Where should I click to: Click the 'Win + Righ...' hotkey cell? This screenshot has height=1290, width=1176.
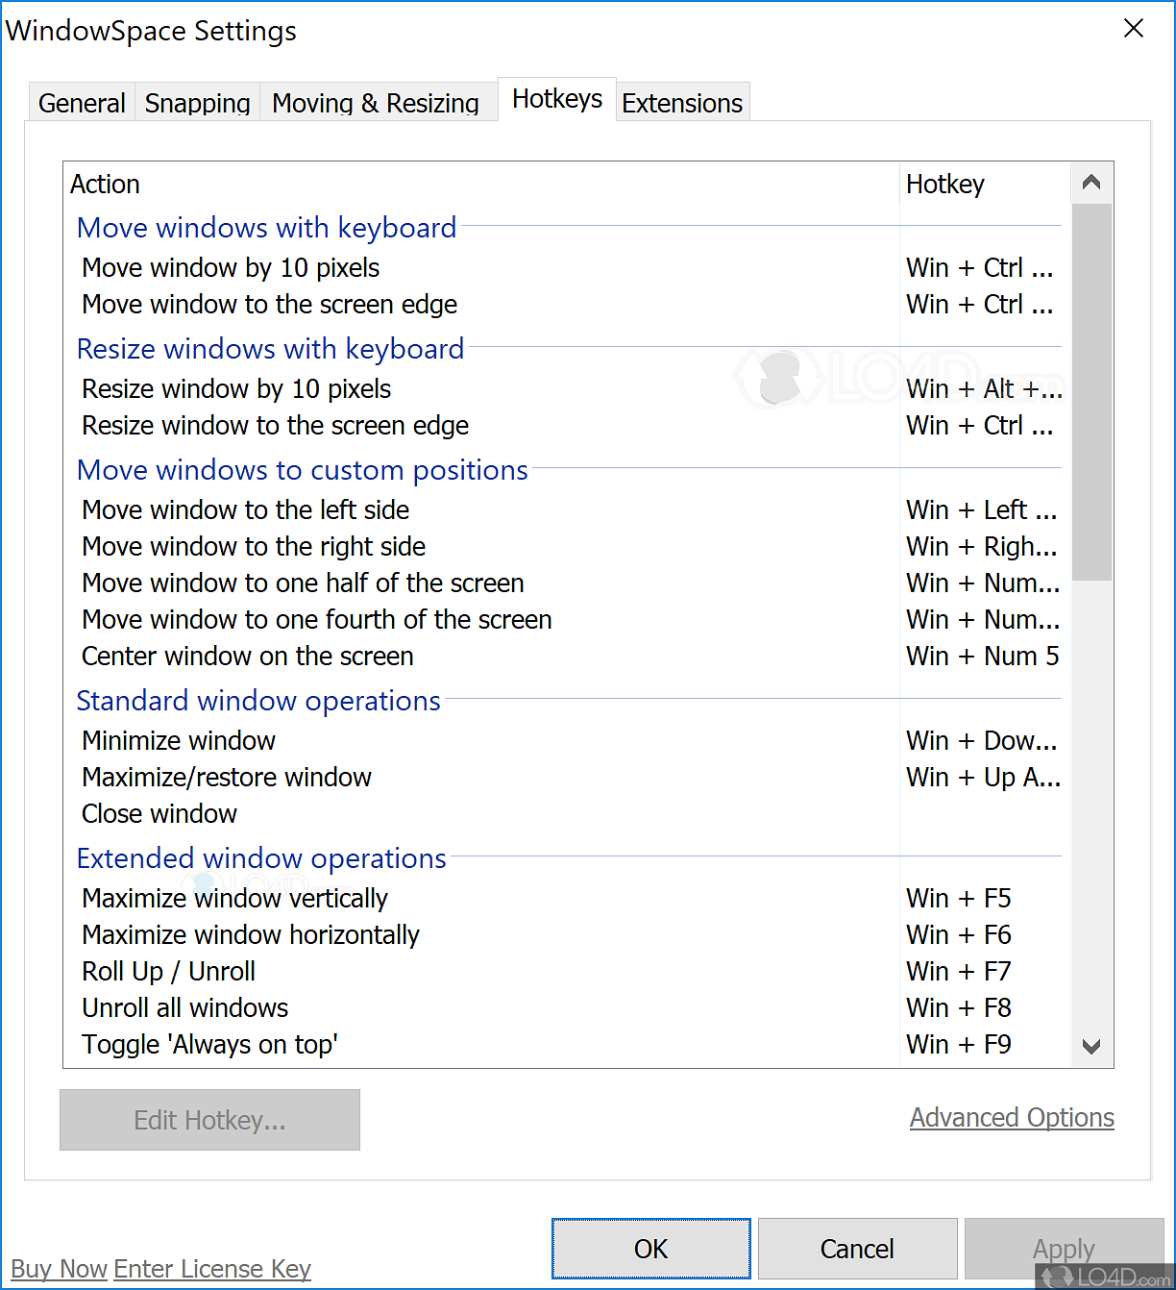coord(981,546)
